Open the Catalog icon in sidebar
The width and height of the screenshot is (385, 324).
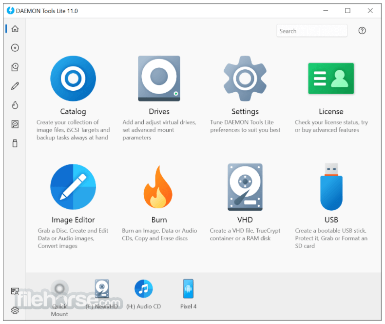coord(15,67)
